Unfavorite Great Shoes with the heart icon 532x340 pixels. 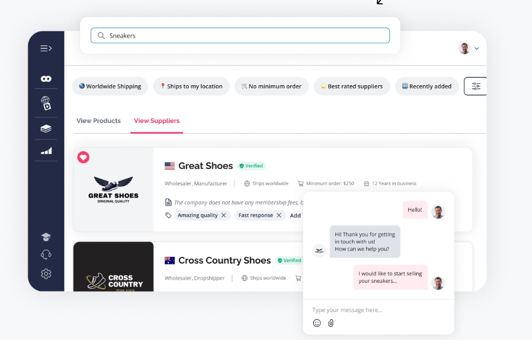tap(83, 158)
